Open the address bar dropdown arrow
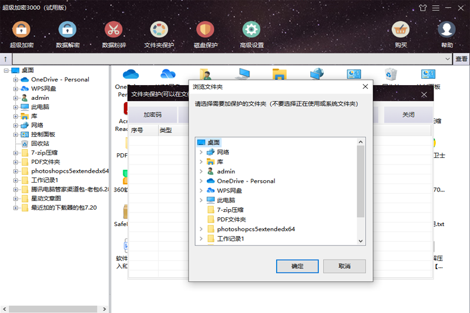The width and height of the screenshot is (470, 313). pyautogui.click(x=448, y=59)
